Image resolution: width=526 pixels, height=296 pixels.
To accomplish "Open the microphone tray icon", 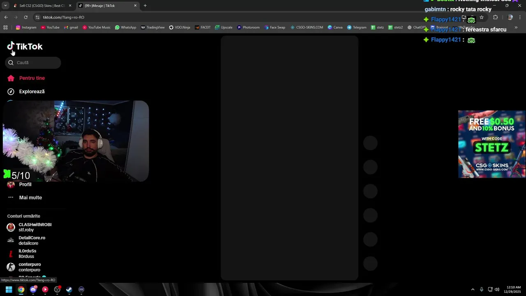I will pos(482,289).
